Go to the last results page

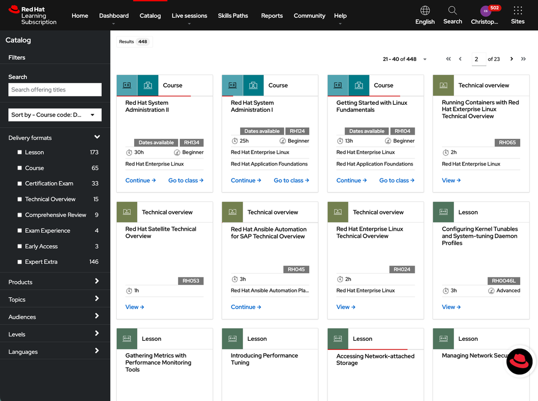coord(523,59)
